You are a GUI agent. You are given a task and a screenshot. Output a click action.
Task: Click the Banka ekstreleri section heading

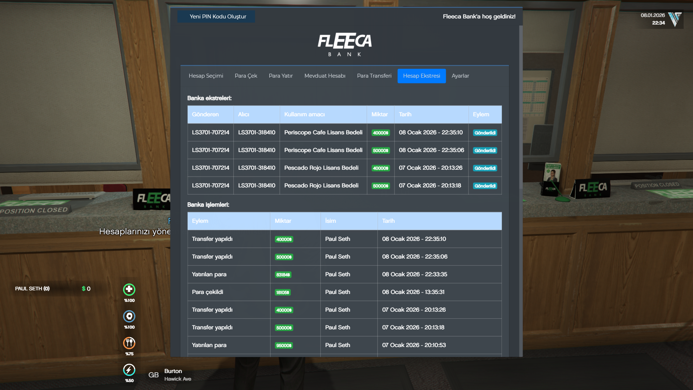[x=209, y=98]
